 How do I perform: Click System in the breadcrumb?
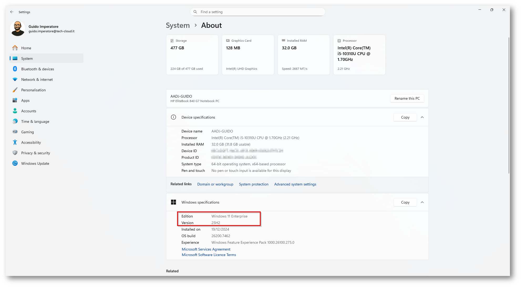point(178,25)
